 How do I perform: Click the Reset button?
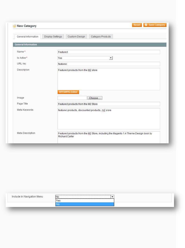[137, 25]
